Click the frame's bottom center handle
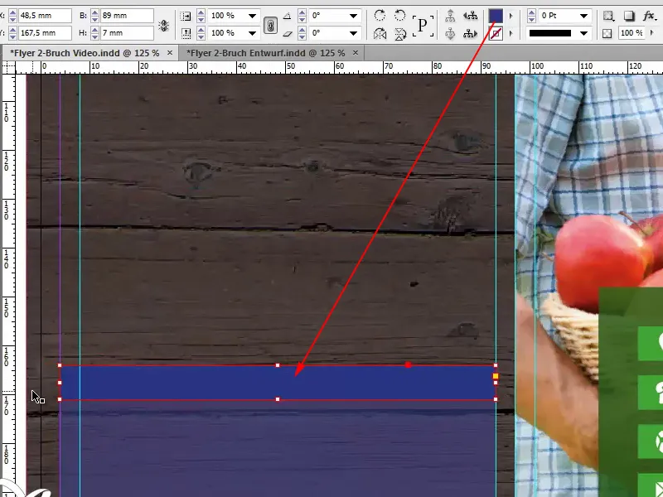This screenshot has width=663, height=497. [278, 399]
